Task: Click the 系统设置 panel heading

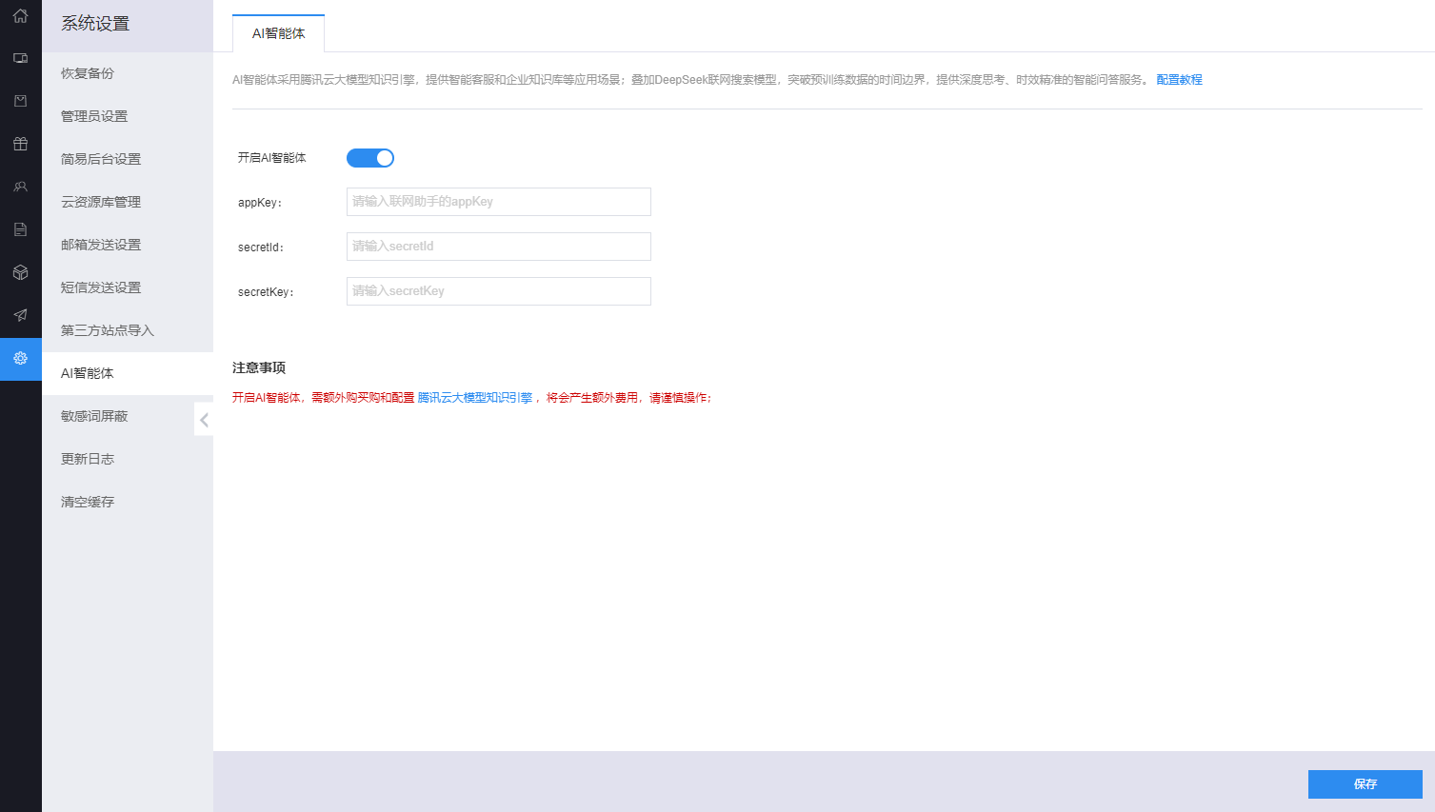Action: click(x=95, y=24)
